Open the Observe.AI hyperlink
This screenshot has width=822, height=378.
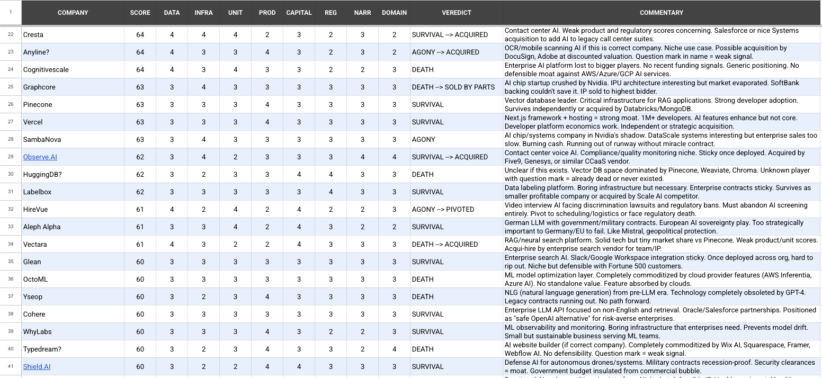[40, 157]
